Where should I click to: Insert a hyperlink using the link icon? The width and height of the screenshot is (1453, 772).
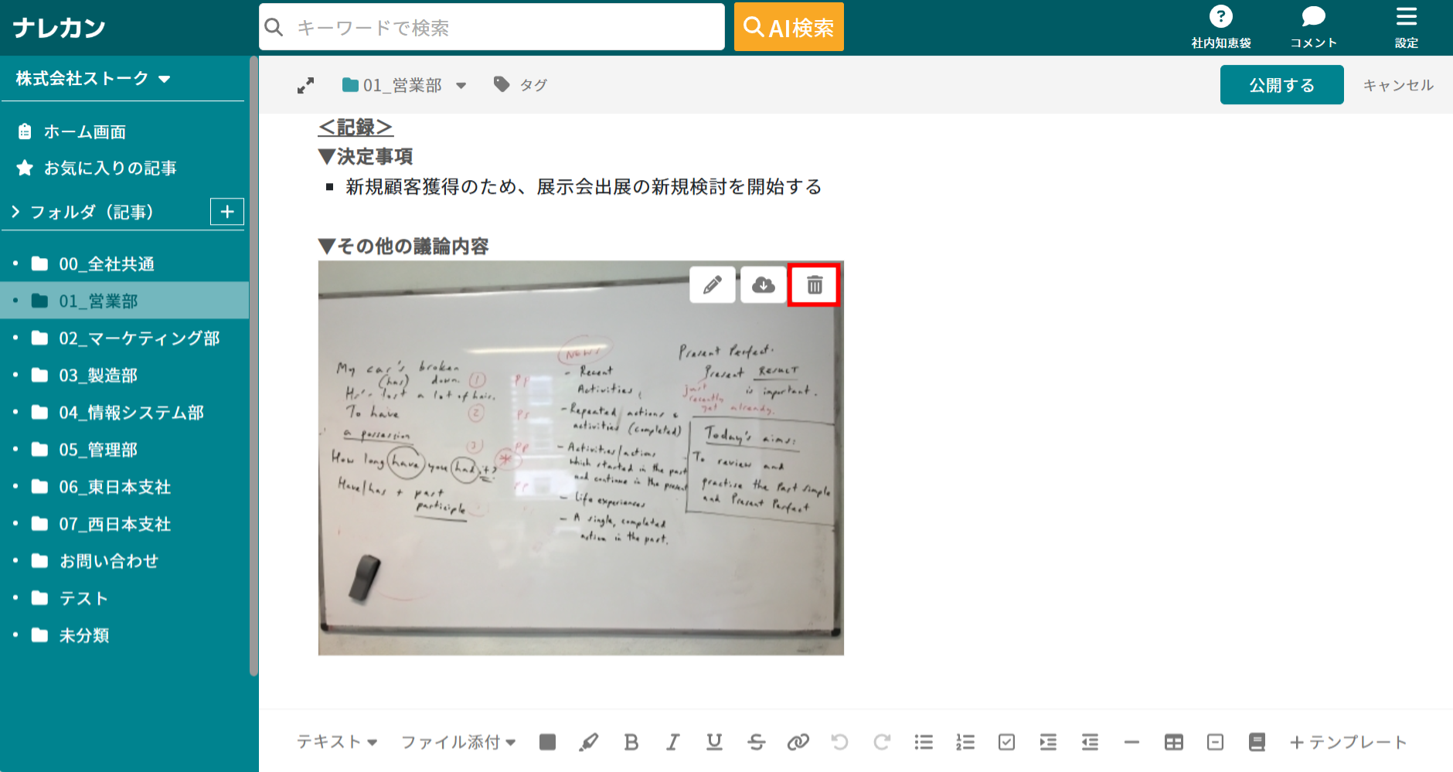[798, 742]
